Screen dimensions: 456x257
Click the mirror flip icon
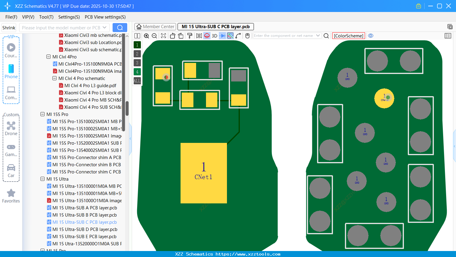(199, 36)
